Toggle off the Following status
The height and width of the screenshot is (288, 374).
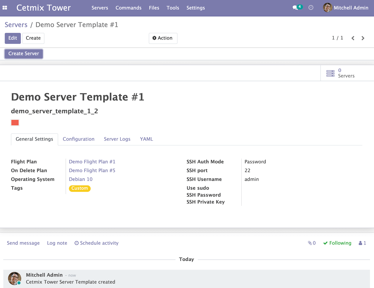coord(337,243)
